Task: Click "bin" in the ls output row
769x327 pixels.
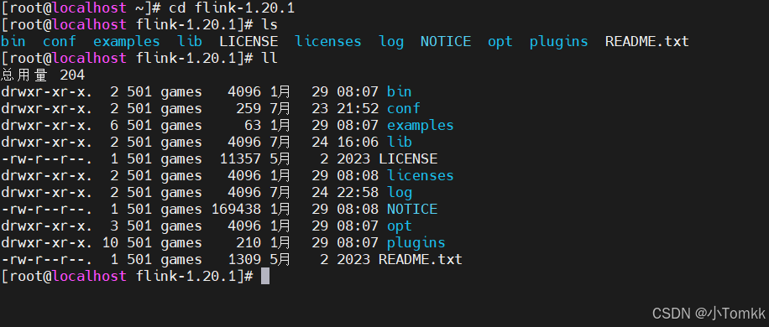Action: [13, 42]
